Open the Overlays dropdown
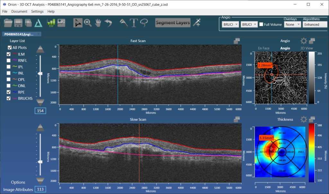Screen dimensions: 329x194 (292, 24)
